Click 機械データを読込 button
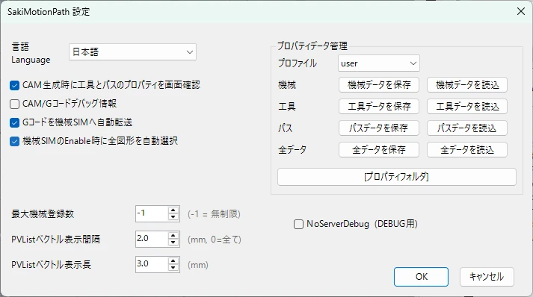The image size is (533, 297). [x=467, y=85]
